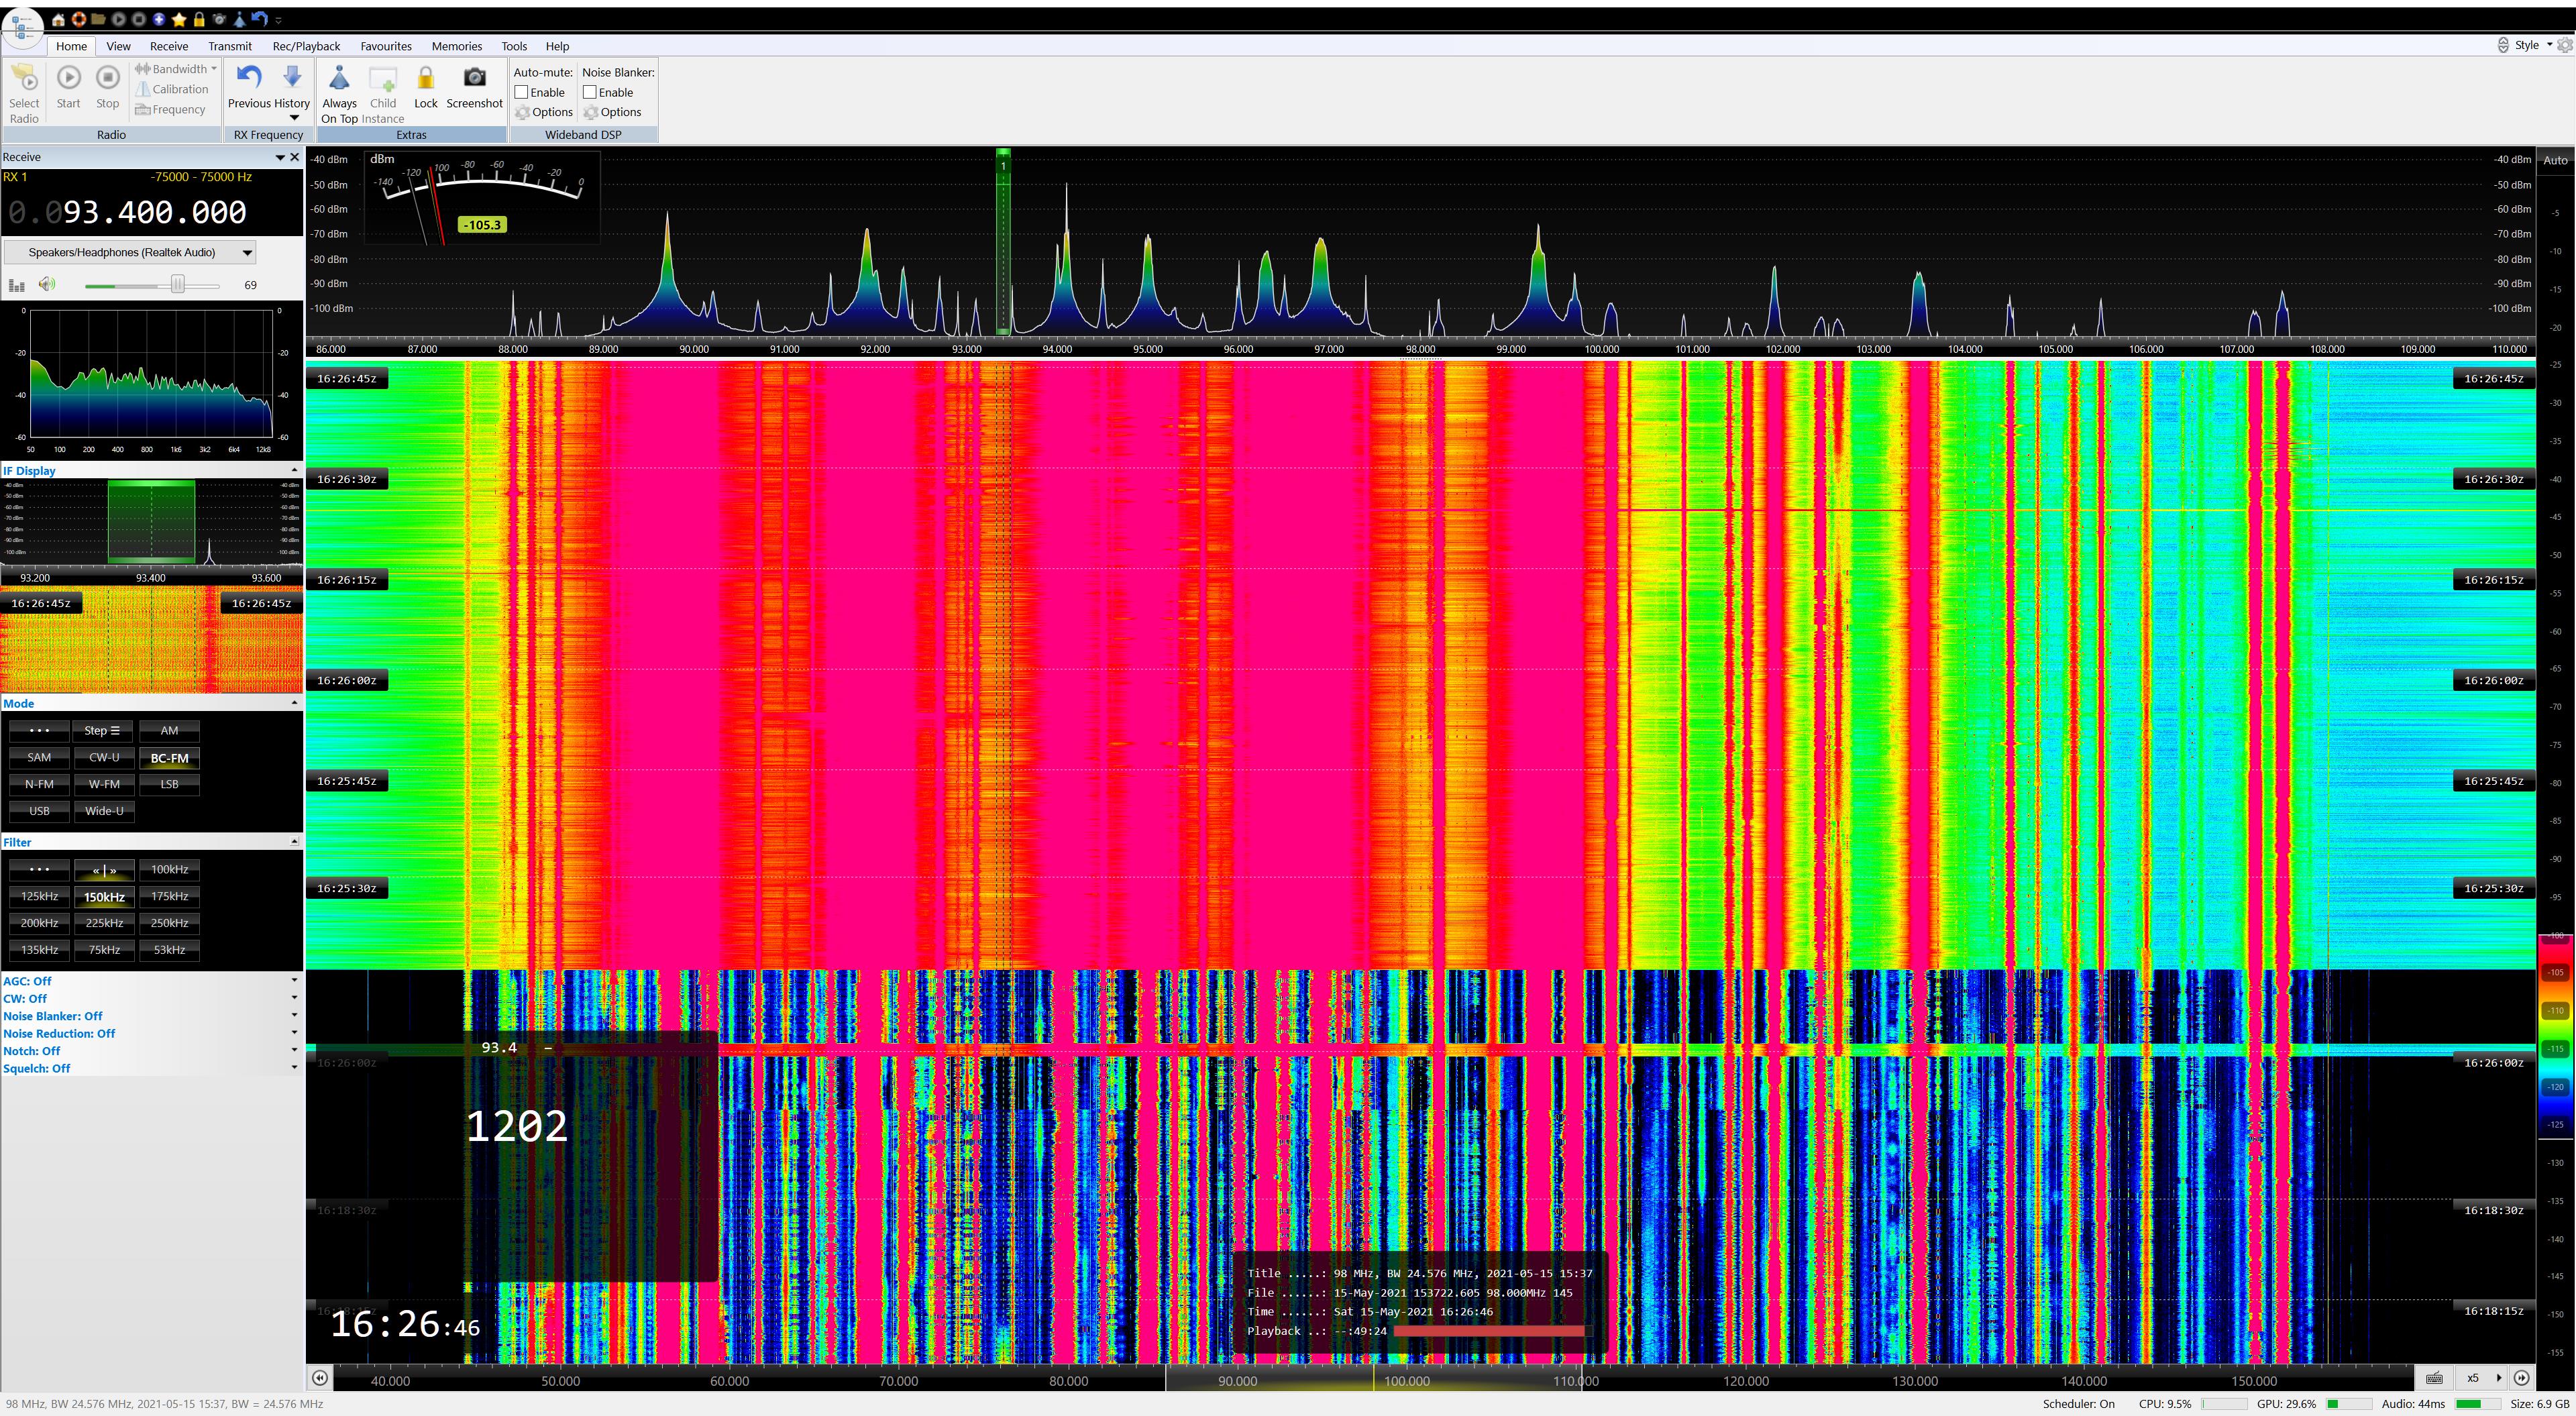Screen dimensions: 2576x1416
Task: Take a Screenshot with the camera icon
Action: point(474,78)
